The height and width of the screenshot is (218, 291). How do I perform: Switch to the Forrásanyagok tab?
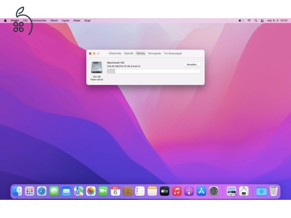pos(173,54)
